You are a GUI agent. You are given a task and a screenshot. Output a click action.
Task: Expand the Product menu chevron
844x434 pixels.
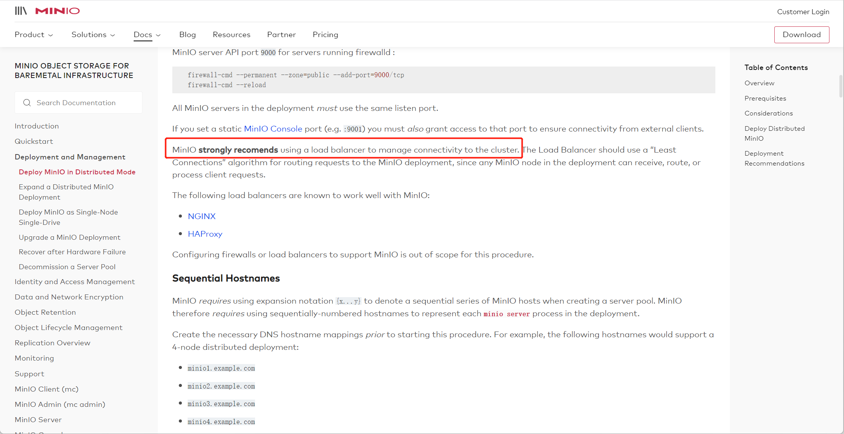click(51, 35)
